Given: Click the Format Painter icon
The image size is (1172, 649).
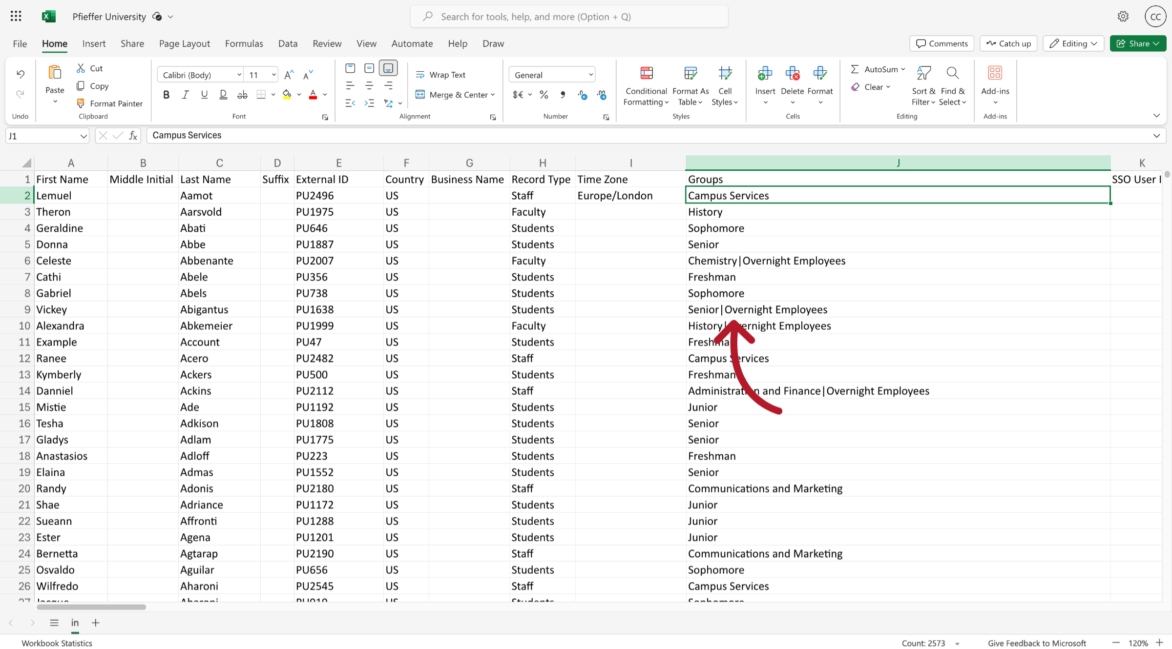Looking at the screenshot, I should tap(81, 103).
